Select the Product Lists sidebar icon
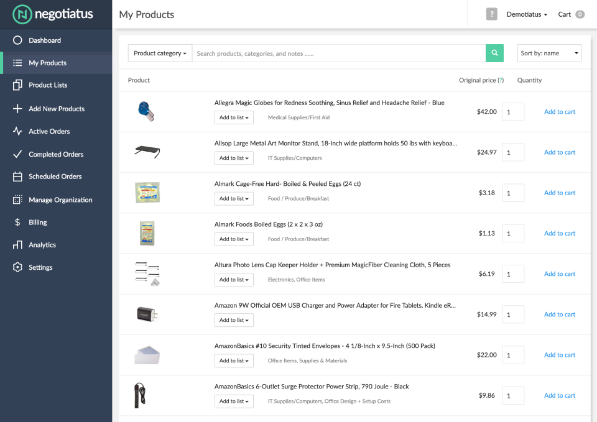Screen dimensions: 597x422 [17, 85]
